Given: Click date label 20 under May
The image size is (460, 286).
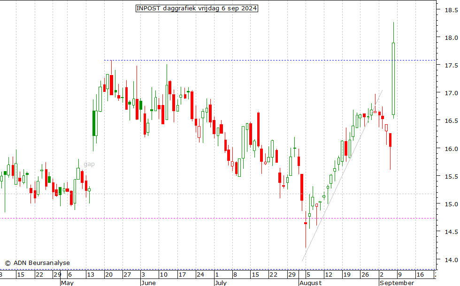Looking at the screenshot, I should pyautogui.click(x=109, y=275).
